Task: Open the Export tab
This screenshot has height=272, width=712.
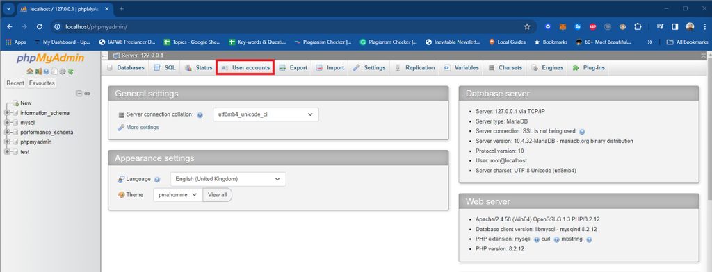Action: click(x=293, y=67)
